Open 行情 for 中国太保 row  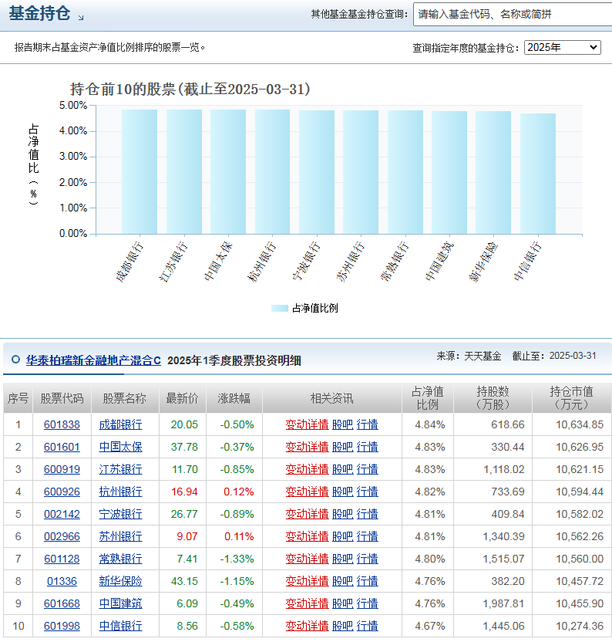pos(368,447)
